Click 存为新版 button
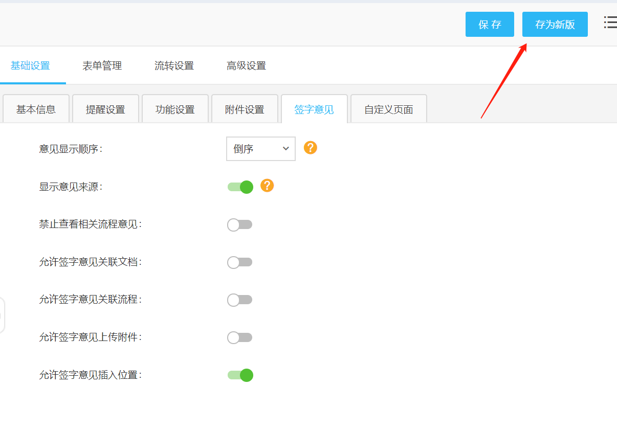 point(555,25)
